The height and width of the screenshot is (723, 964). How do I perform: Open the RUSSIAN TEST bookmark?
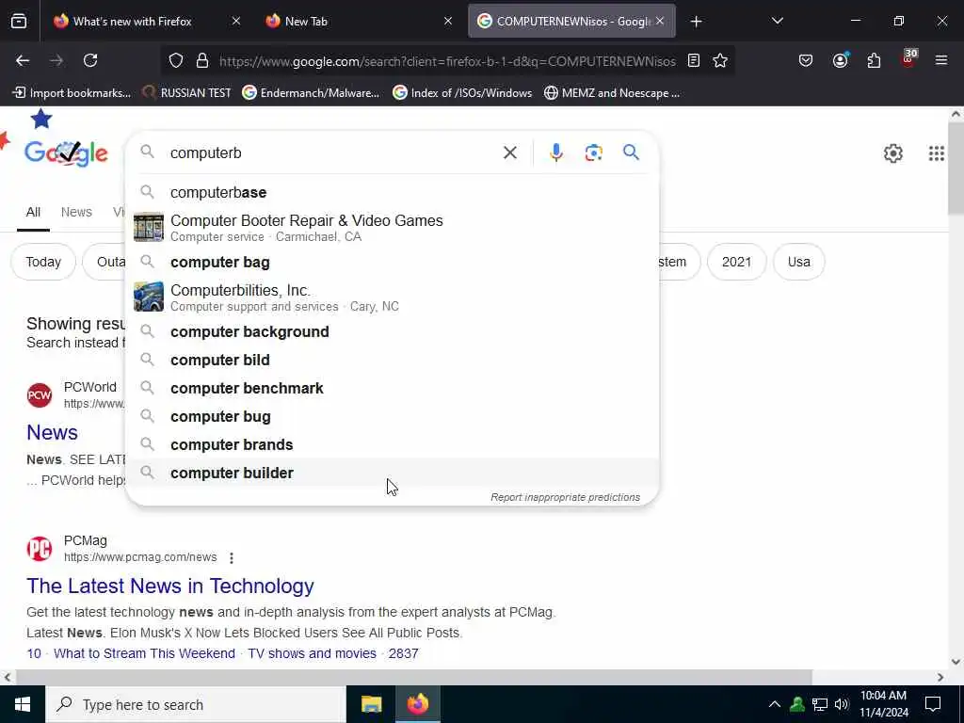click(186, 93)
